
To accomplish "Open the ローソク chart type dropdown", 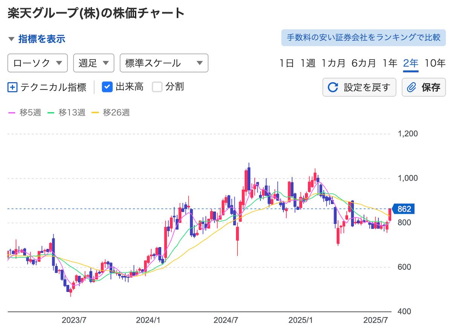I will (x=38, y=63).
